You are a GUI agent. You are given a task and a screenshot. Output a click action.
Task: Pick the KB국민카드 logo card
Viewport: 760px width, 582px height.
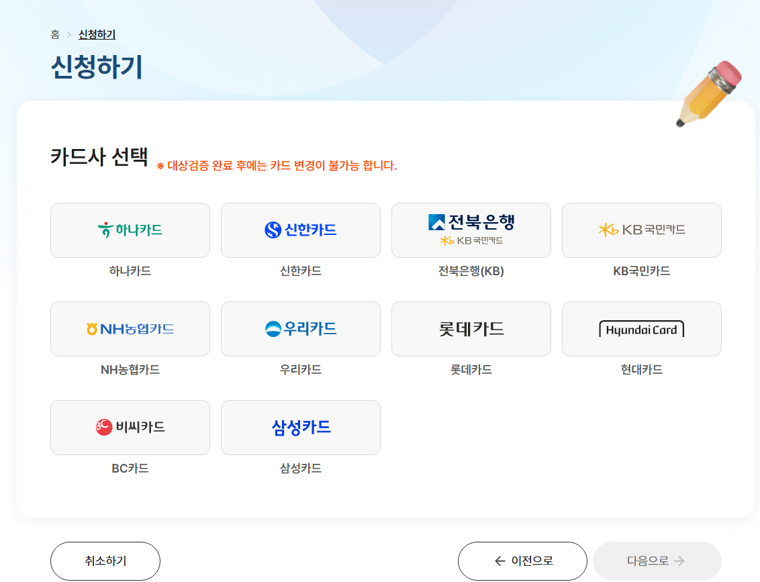coord(642,230)
